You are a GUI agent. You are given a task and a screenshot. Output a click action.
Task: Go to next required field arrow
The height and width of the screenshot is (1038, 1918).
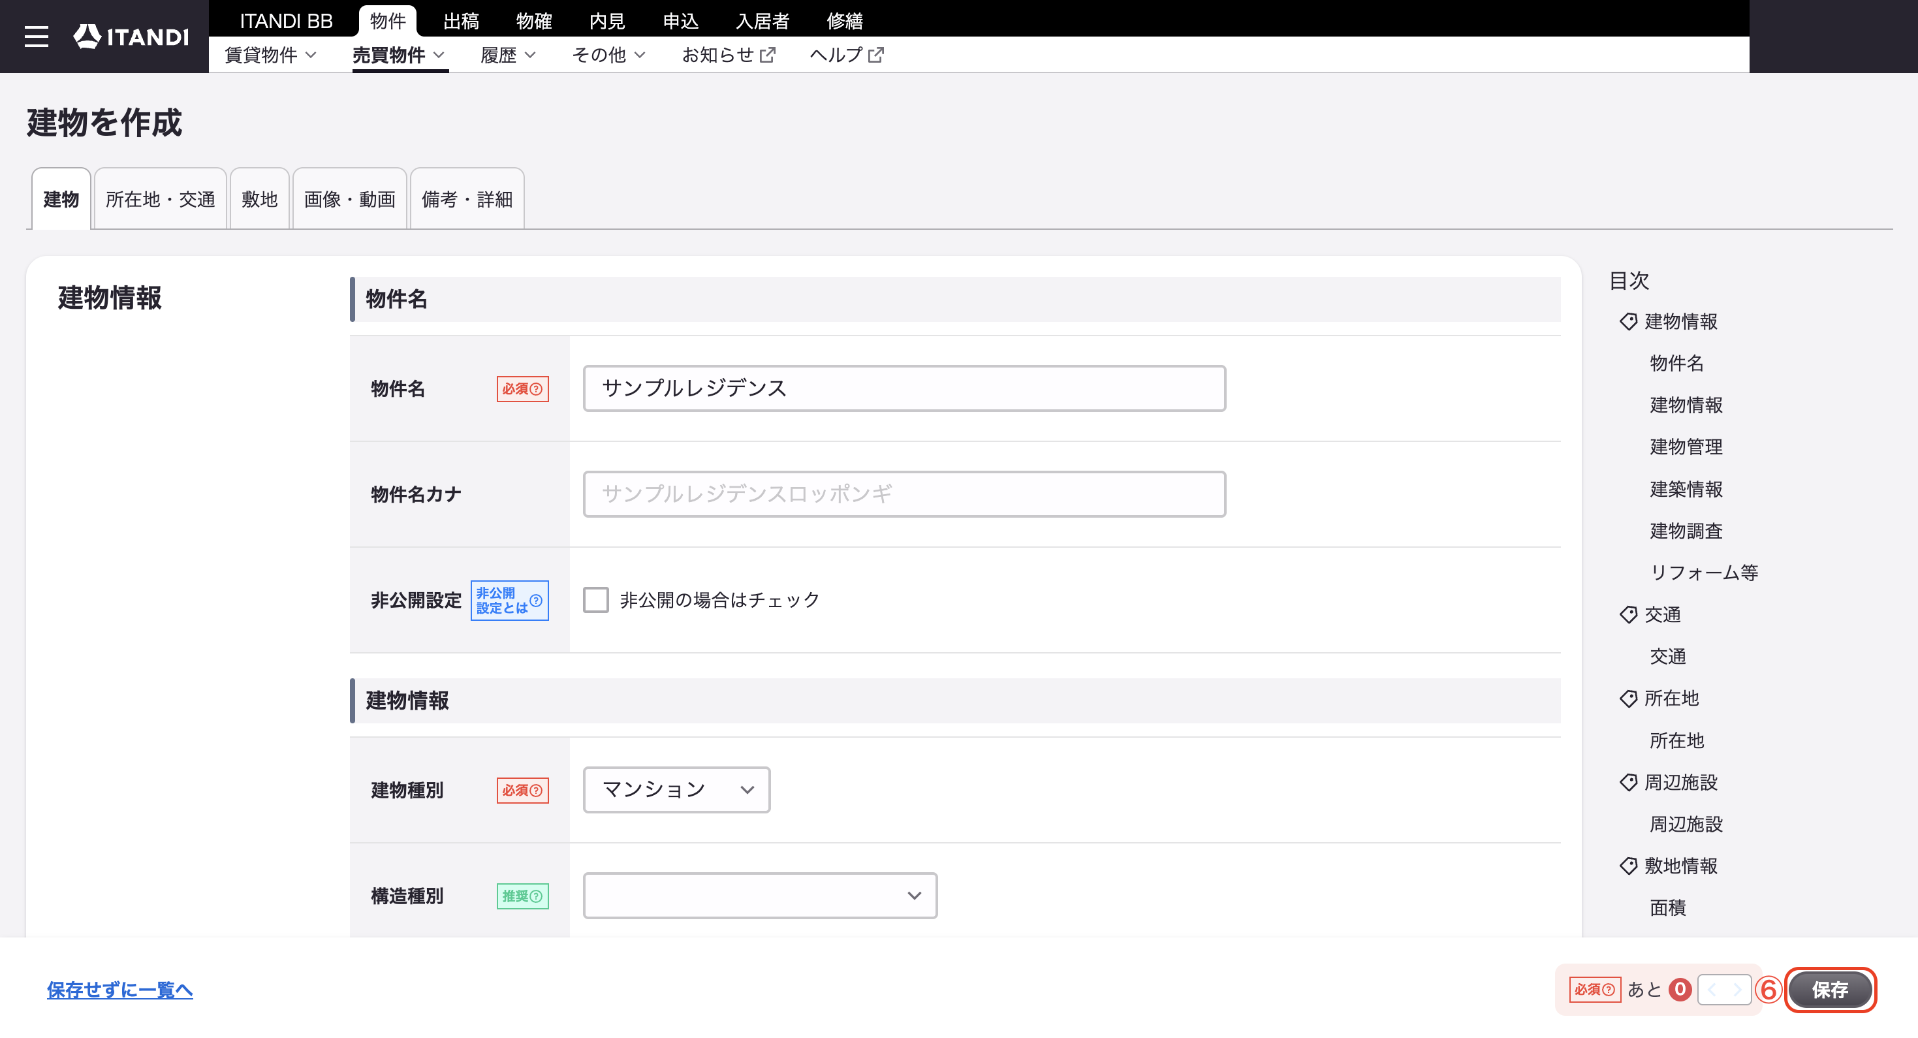tap(1737, 990)
